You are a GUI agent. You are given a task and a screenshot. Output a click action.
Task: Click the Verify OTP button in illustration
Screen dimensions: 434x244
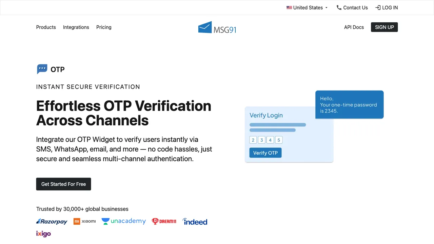pos(265,153)
